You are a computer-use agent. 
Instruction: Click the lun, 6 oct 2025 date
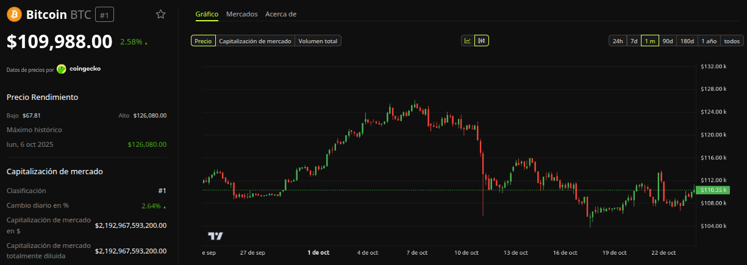29,144
